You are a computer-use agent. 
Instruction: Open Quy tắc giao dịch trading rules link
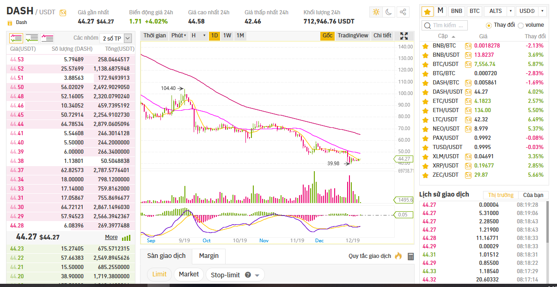[x=370, y=256]
